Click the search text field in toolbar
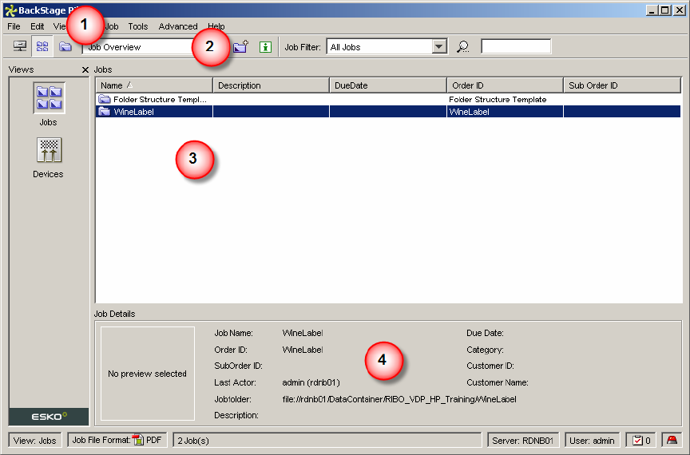This screenshot has width=690, height=455. (516, 46)
